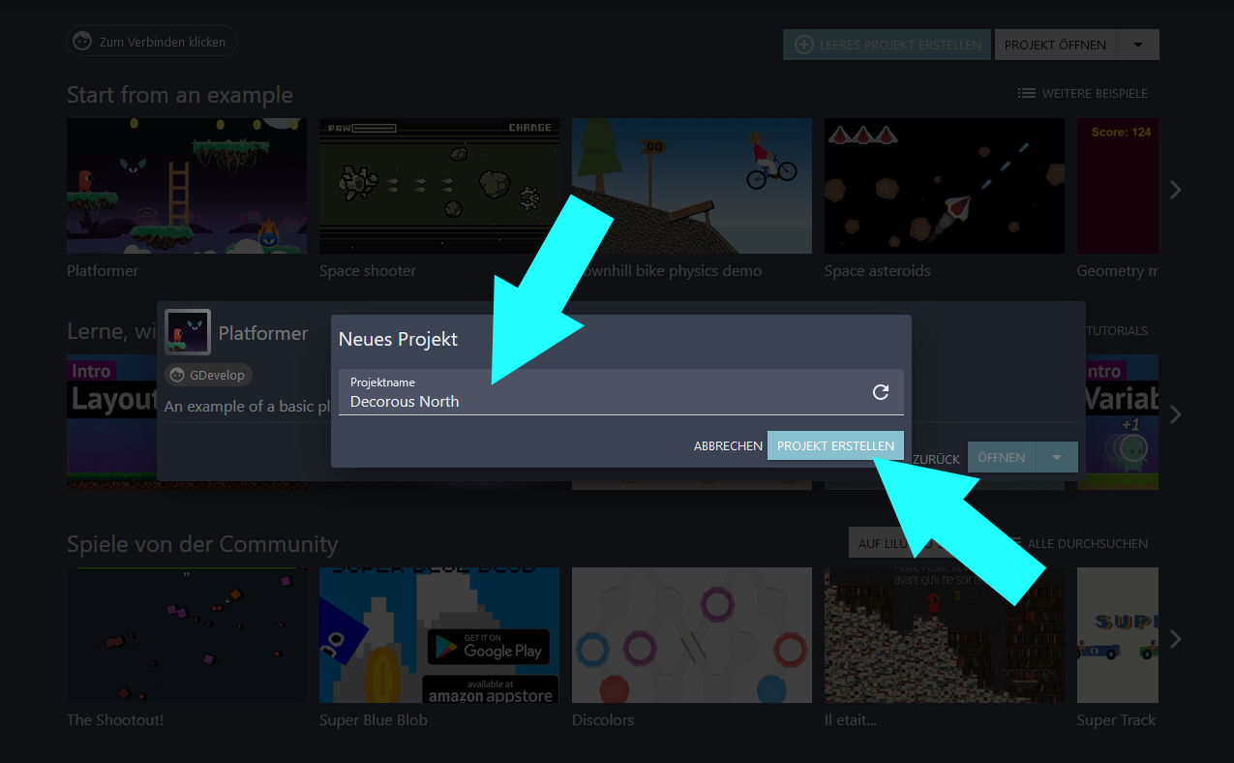Open the "Il etait..." game thumbnail
The height and width of the screenshot is (763, 1234).
tap(945, 635)
